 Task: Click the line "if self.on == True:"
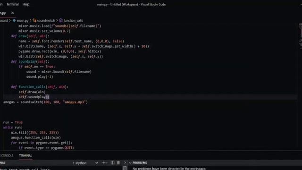pyautogui.click(x=37, y=67)
